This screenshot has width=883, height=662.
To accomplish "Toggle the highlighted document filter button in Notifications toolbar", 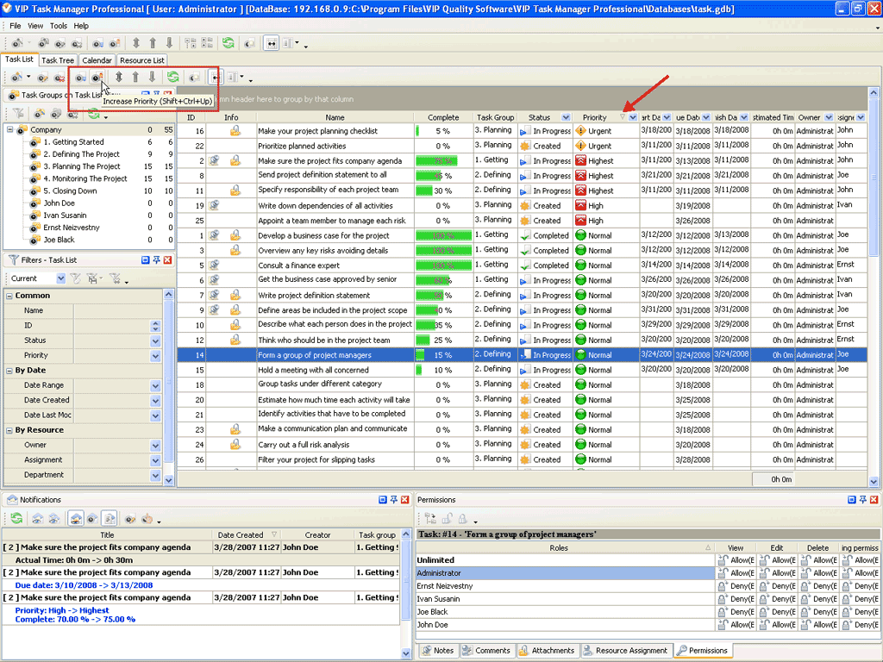I will coord(110,518).
